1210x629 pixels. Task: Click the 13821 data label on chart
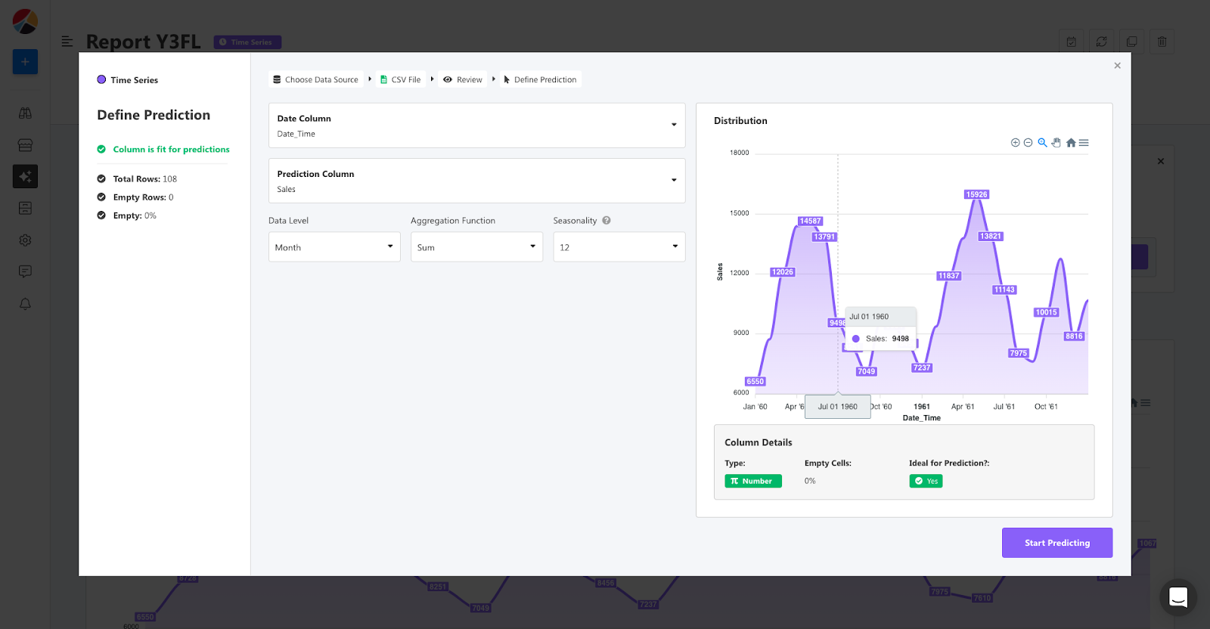pos(991,237)
